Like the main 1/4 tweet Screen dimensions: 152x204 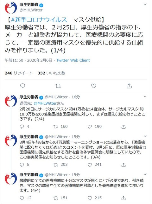pyautogui.click(x=94, y=86)
